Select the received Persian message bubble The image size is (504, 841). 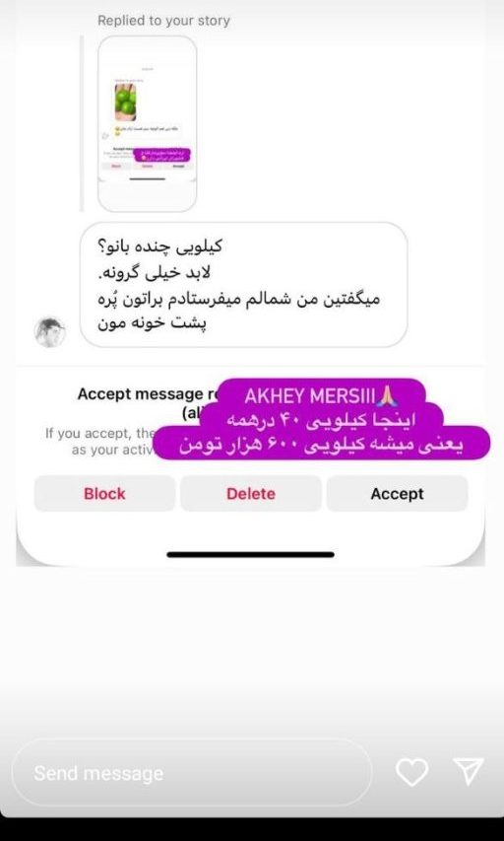click(244, 285)
